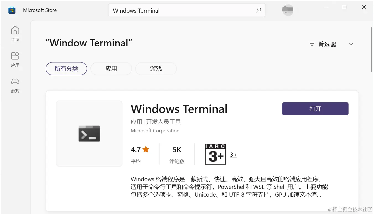The width and height of the screenshot is (374, 214).
Task: Expand the 筛选器 dropdown chevron
Action: point(351,44)
